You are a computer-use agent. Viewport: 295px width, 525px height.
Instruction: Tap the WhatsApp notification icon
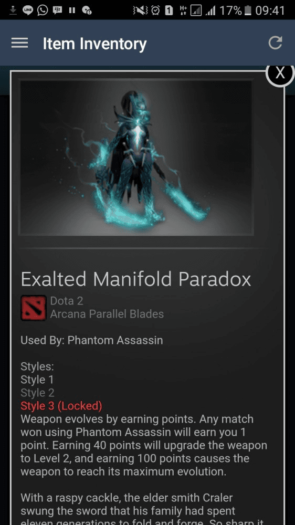click(x=43, y=10)
